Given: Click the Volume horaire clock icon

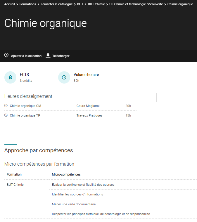Looking at the screenshot, I should (64, 77).
